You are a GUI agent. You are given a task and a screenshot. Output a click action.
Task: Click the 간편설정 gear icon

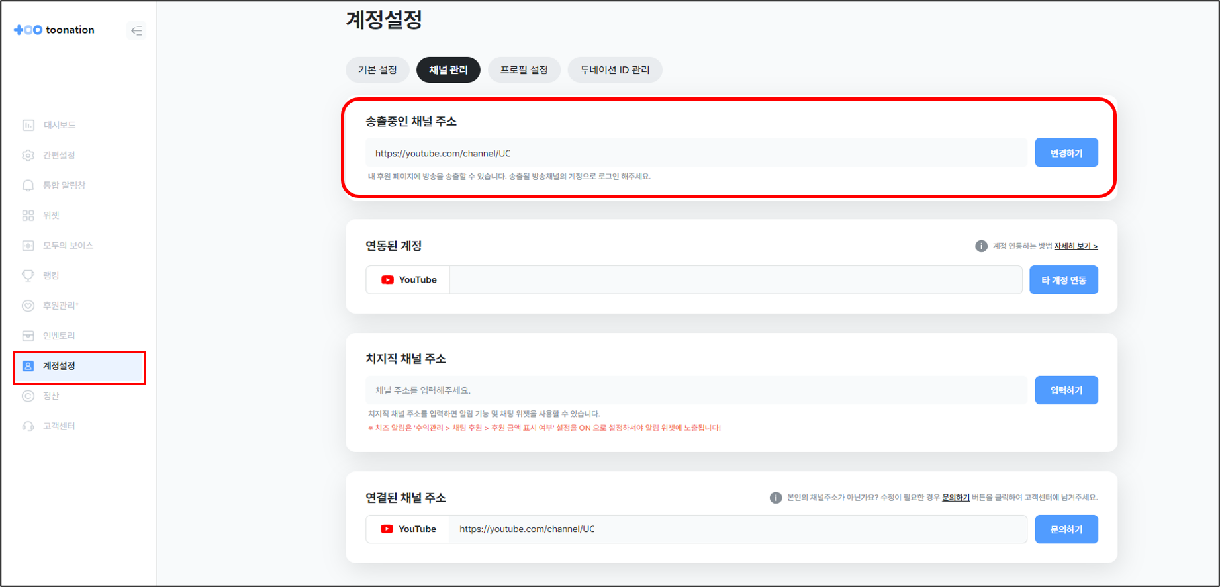click(x=28, y=156)
